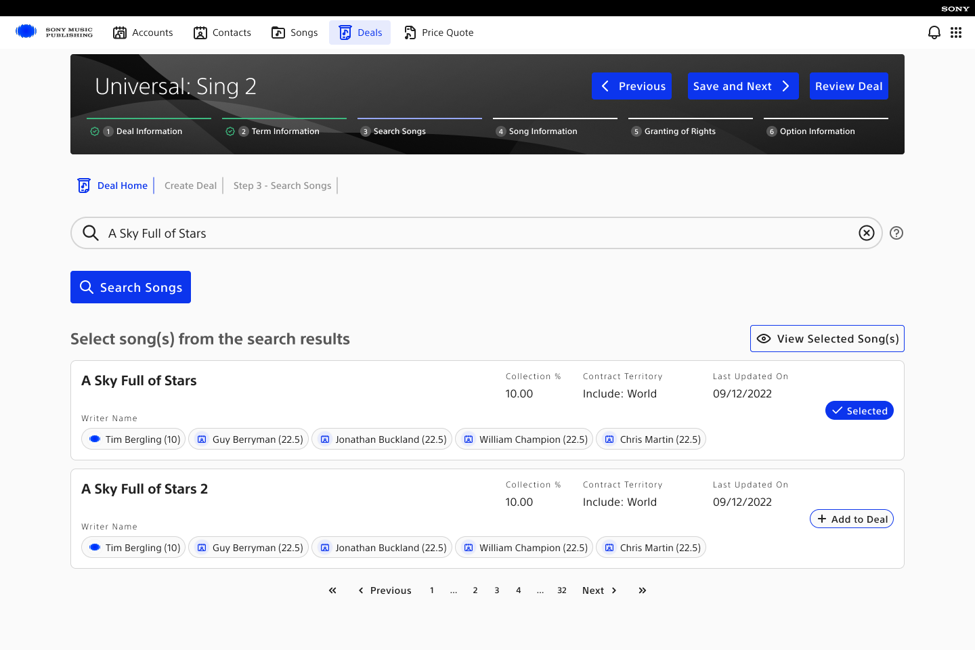Go to results page 2
The image size is (975, 650).
475,590
